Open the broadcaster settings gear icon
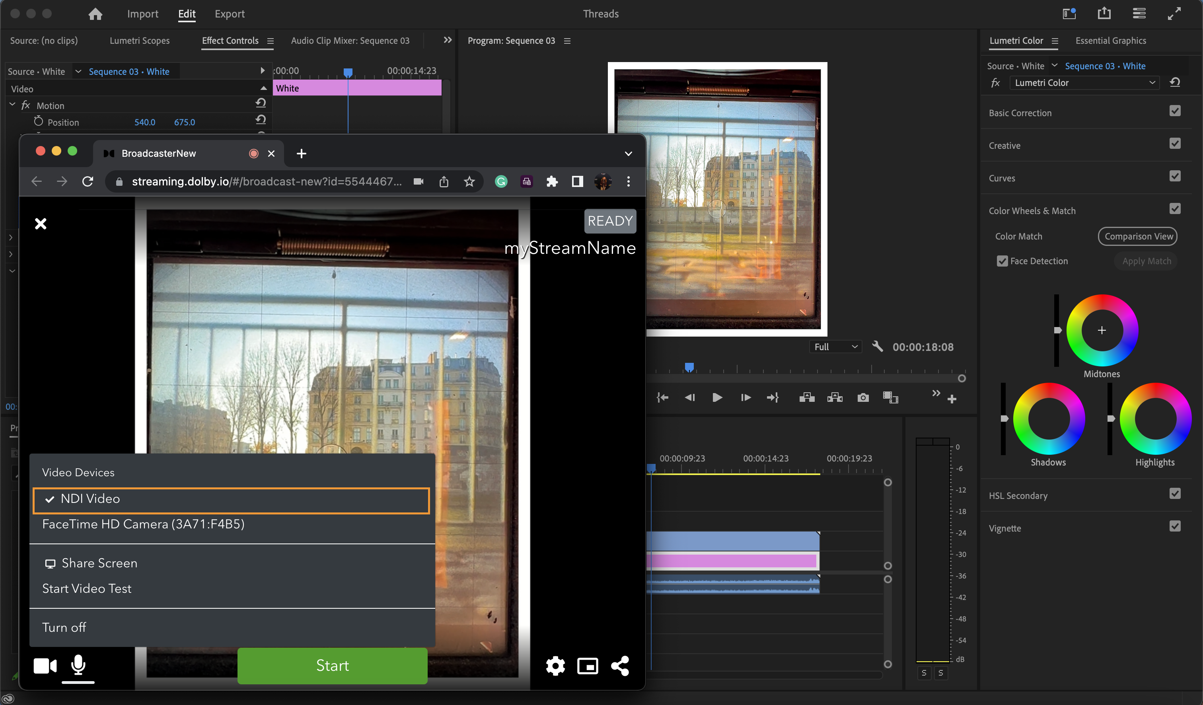This screenshot has width=1203, height=705. point(555,665)
